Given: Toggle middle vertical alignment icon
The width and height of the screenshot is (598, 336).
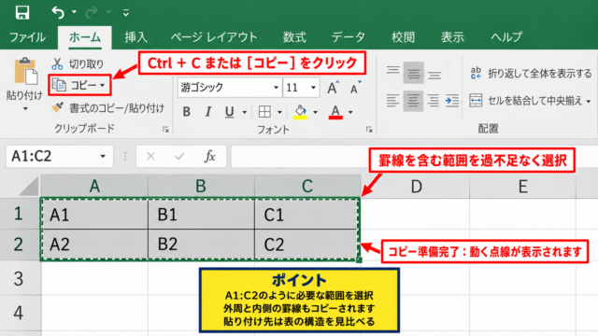Looking at the screenshot, I should click(413, 73).
